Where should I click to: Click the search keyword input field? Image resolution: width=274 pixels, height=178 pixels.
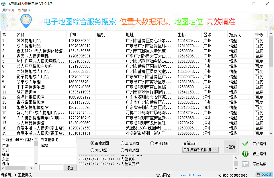tap(51, 168)
